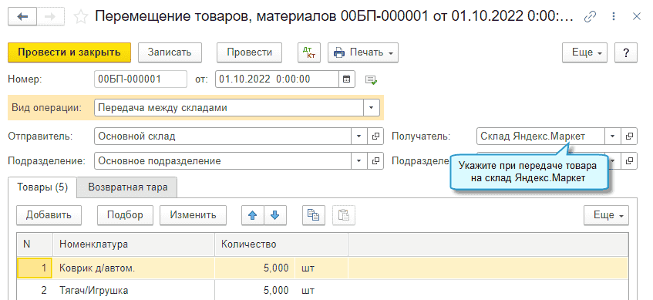Image resolution: width=653 pixels, height=300 pixels.
Task: Open Основной склад card via open icon
Action: pyautogui.click(x=375, y=137)
